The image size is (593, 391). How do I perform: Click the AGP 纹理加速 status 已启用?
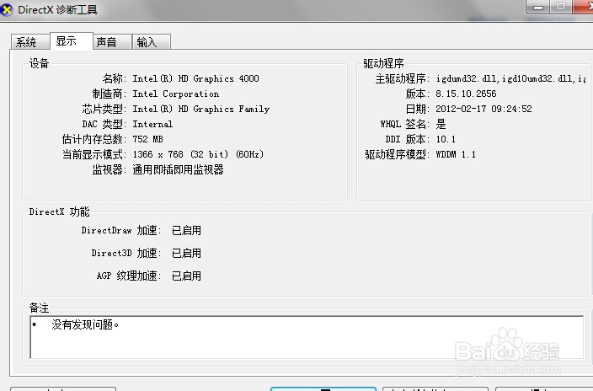[186, 276]
